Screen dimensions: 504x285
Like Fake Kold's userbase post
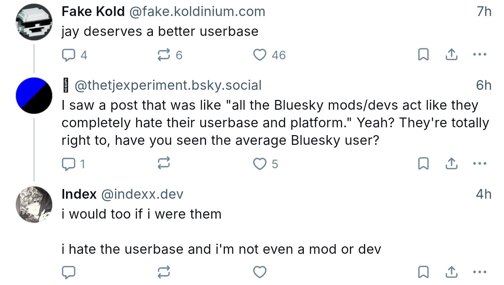coord(260,55)
